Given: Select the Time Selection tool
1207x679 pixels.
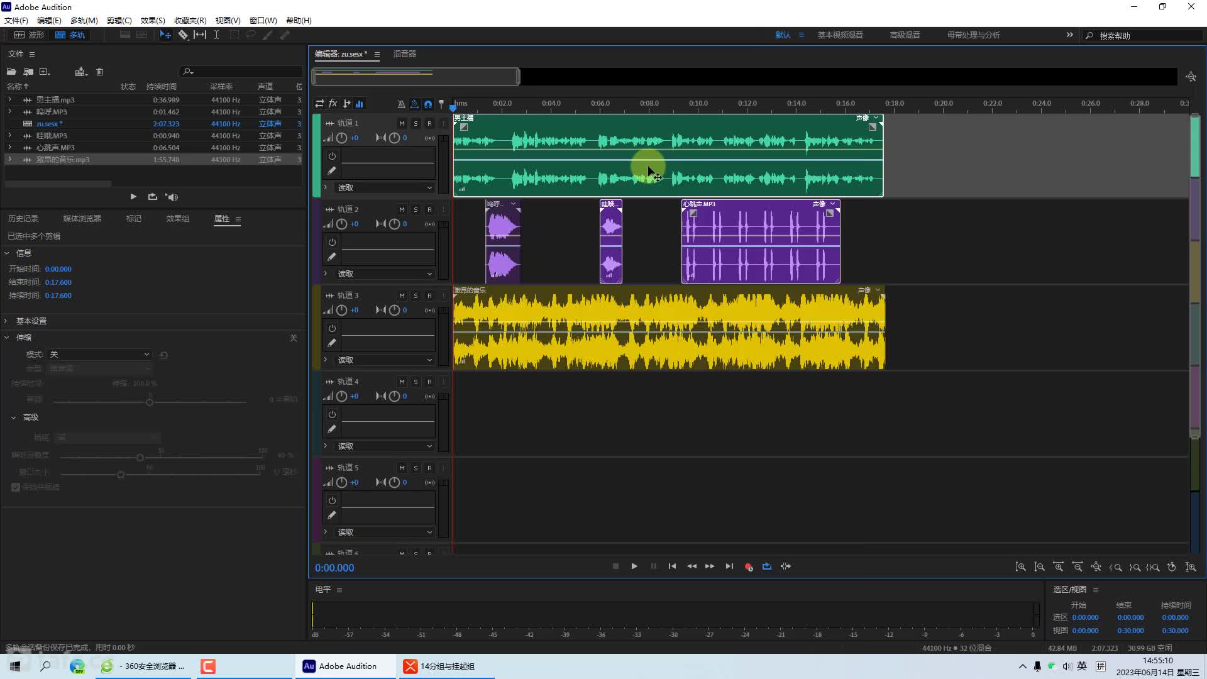Looking at the screenshot, I should [216, 35].
